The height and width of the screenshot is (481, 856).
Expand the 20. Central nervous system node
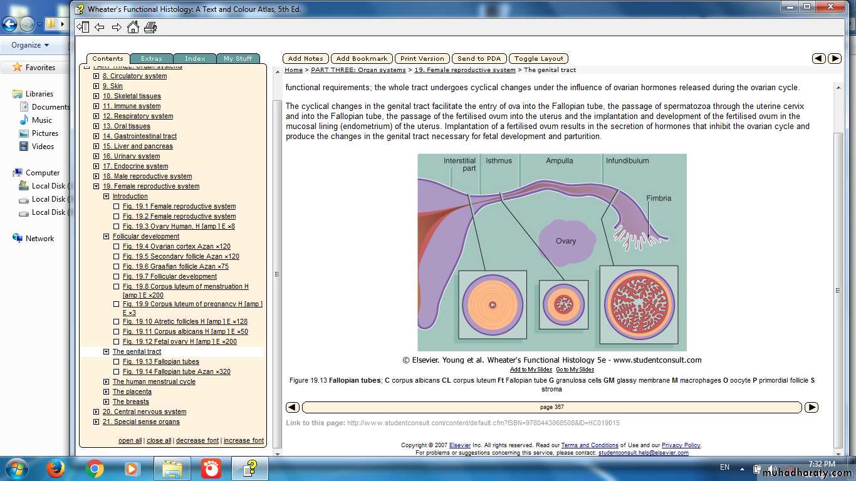coord(97,412)
